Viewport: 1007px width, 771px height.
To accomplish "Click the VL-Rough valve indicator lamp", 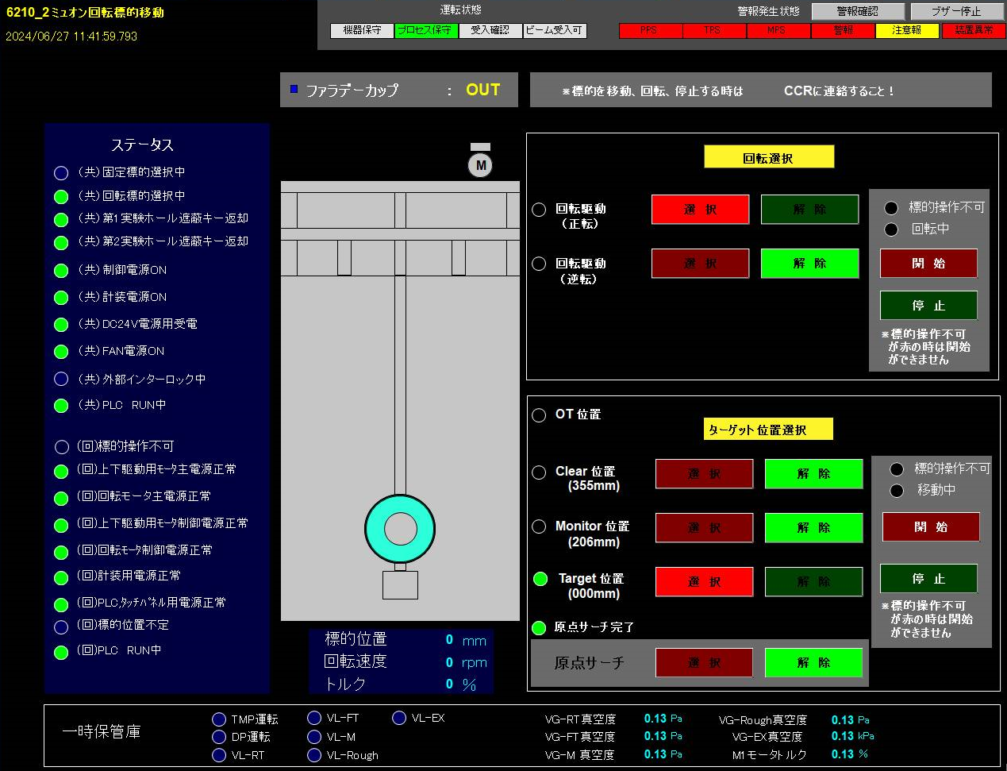I will click(x=314, y=755).
